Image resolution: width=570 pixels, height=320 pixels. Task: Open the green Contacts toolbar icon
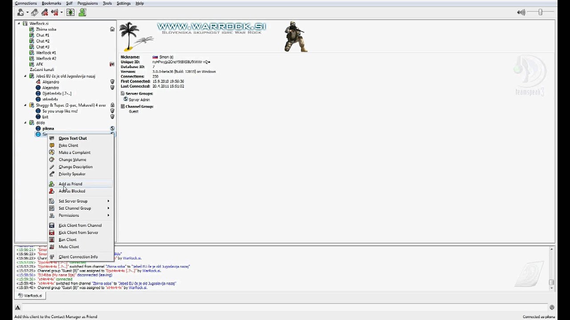(x=82, y=12)
